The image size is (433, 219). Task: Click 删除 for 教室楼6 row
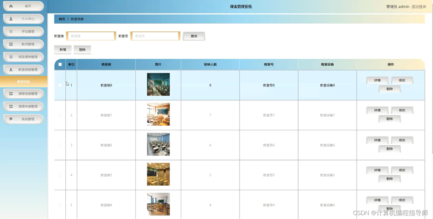pos(390,149)
